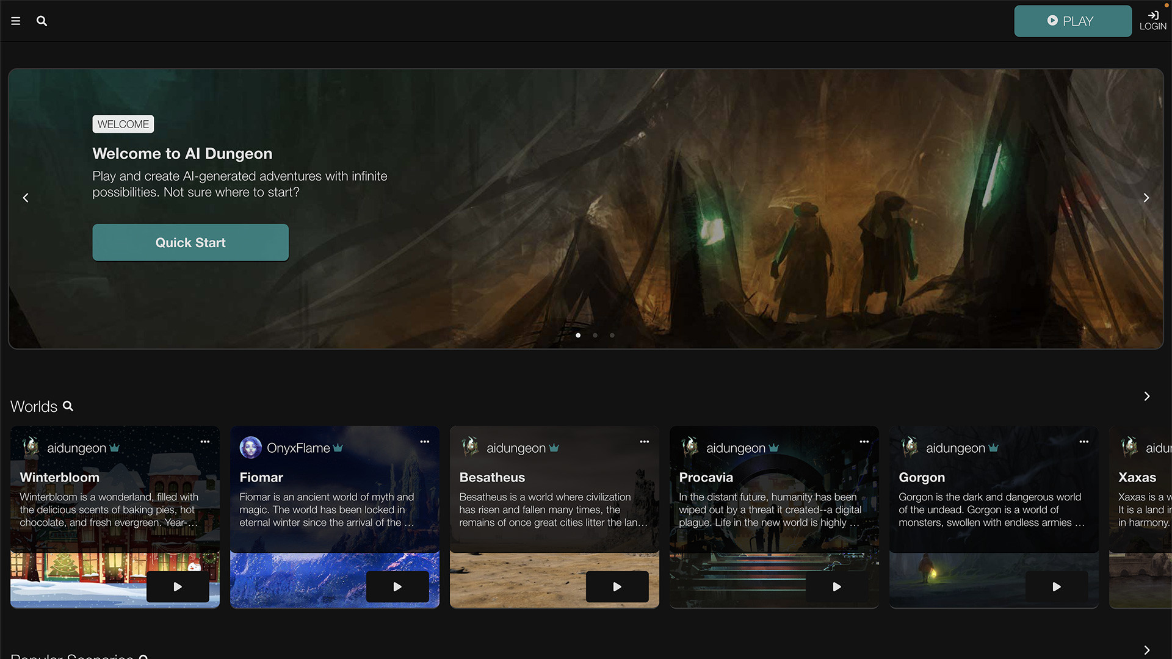Open the overflow menu on the Gorgon card
The image size is (1172, 659).
[1084, 442]
